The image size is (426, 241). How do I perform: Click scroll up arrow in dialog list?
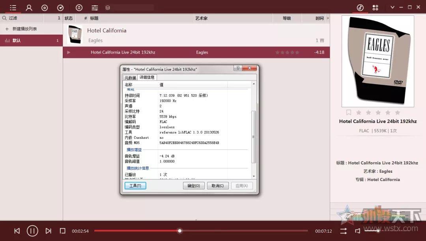coord(254,84)
